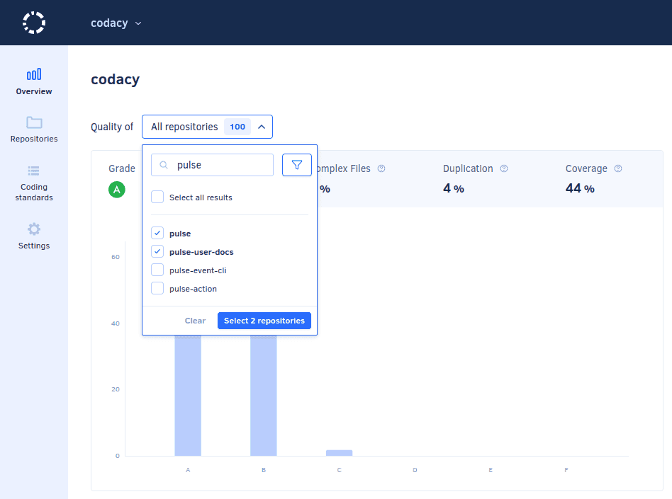Check the pulse-action repository
This screenshot has width=672, height=499.
click(x=157, y=287)
